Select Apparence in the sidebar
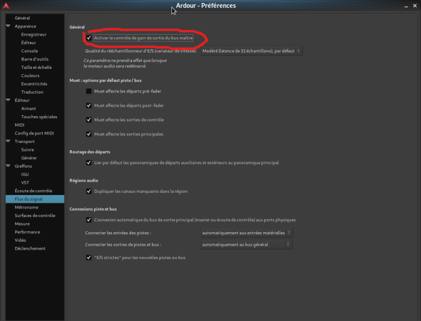The height and width of the screenshot is (321, 421). (x=25, y=26)
